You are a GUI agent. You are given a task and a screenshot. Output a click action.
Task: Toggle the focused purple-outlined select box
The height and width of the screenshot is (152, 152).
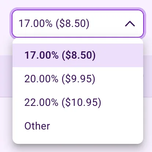coord(78,24)
